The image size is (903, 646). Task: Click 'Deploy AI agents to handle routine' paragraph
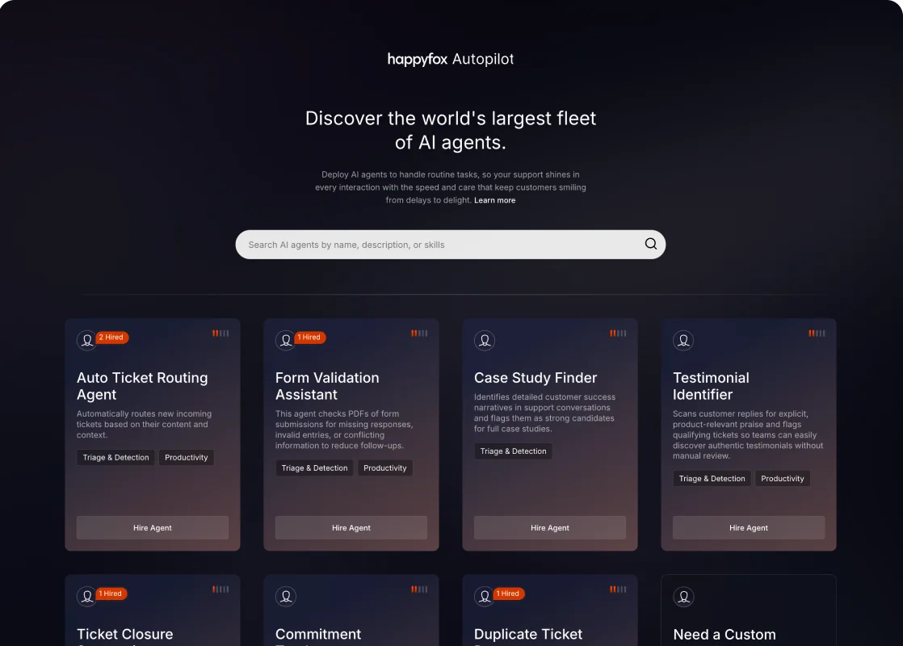click(451, 187)
